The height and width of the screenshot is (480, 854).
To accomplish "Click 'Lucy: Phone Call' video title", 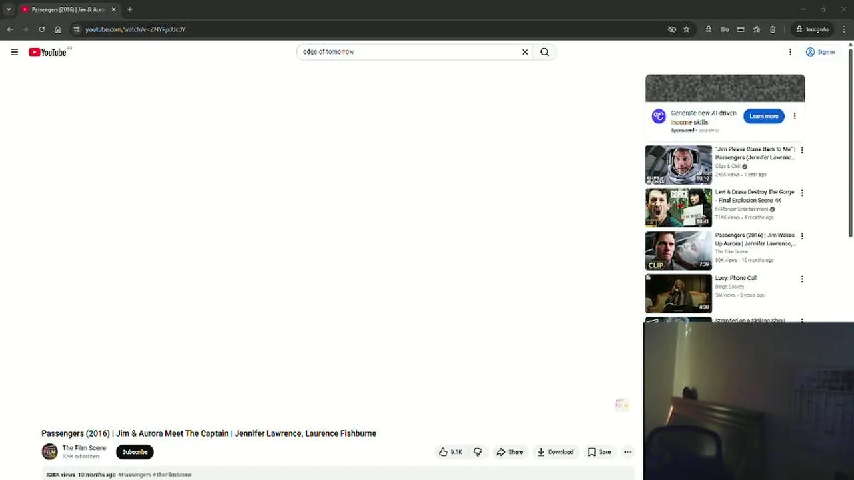I will 735,278.
